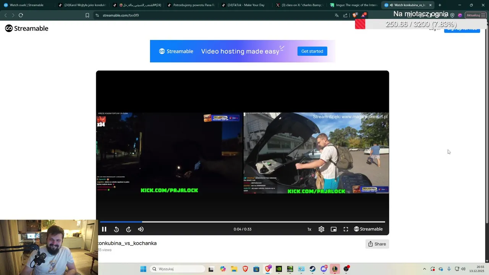Click the system tray microphone icon
This screenshot has height=275, width=489.
pos(449,269)
